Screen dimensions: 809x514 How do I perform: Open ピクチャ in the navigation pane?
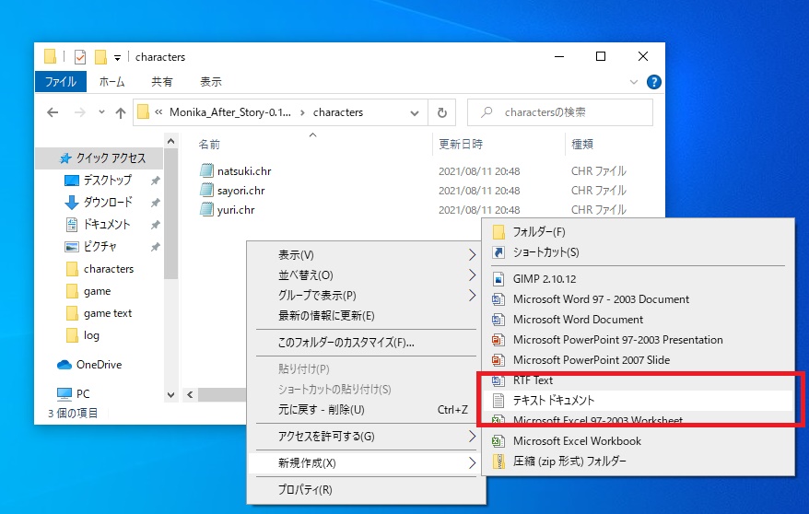[100, 247]
